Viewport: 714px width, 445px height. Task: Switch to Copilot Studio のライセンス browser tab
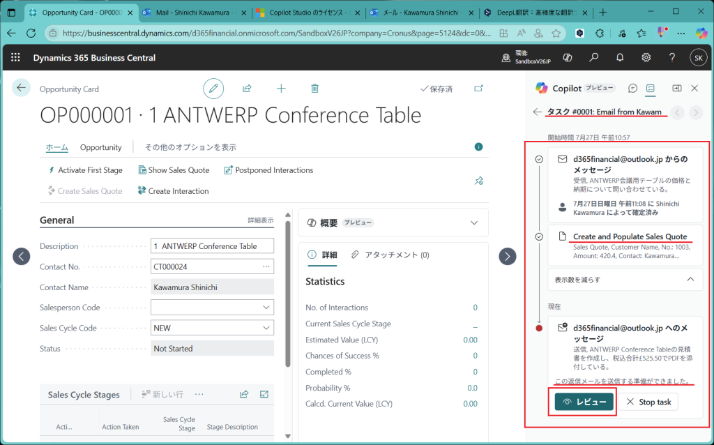pos(307,13)
